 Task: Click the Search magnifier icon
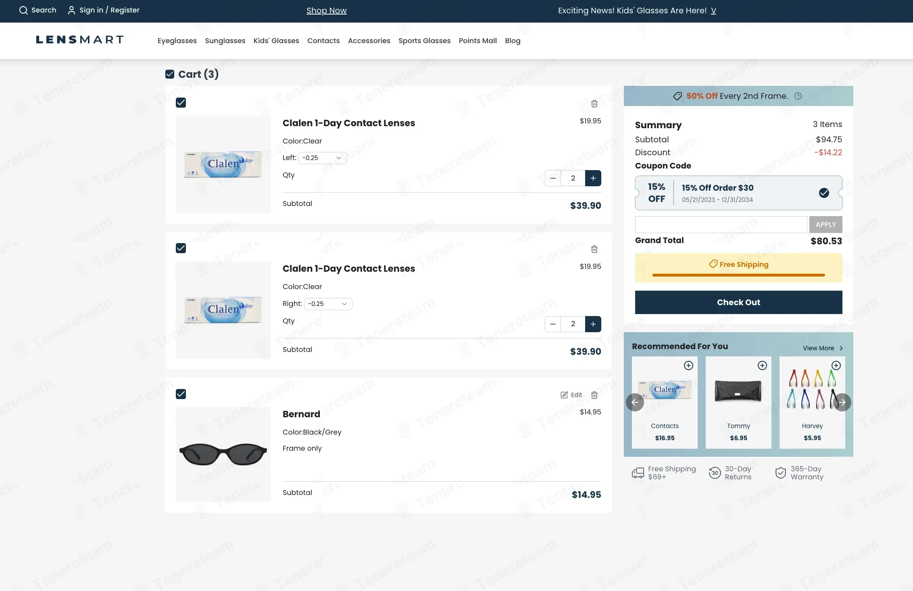click(x=23, y=10)
